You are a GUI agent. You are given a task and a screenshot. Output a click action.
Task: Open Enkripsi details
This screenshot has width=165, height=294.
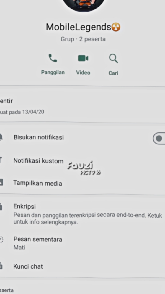82,214
